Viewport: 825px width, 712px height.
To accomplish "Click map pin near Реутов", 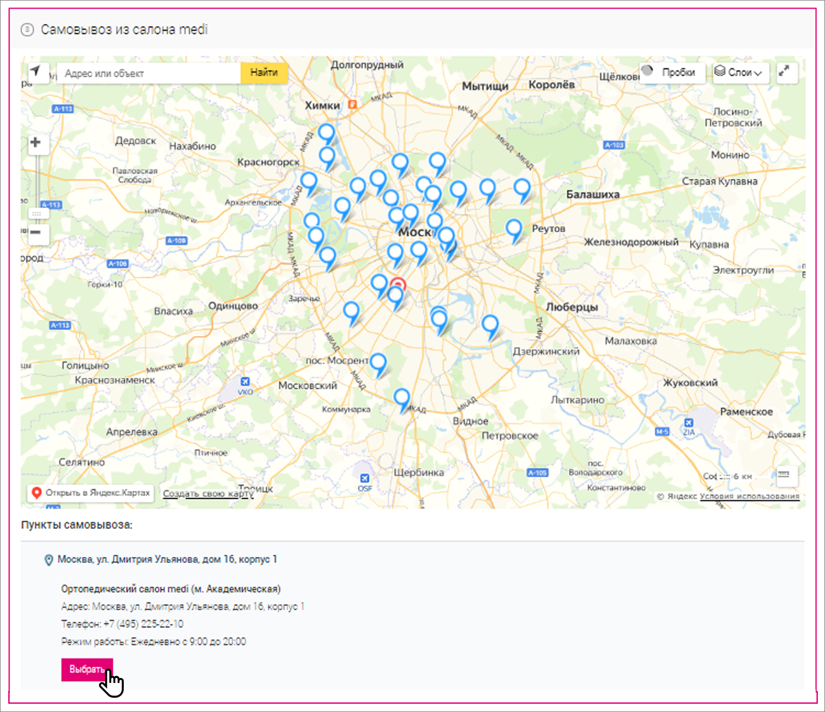I will pyautogui.click(x=514, y=229).
